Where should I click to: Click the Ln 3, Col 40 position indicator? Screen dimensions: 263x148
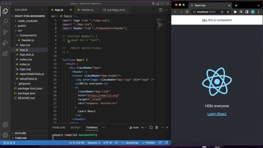[x=77, y=143]
